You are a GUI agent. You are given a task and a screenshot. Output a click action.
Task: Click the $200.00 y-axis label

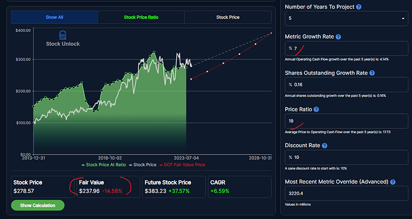tap(23, 91)
